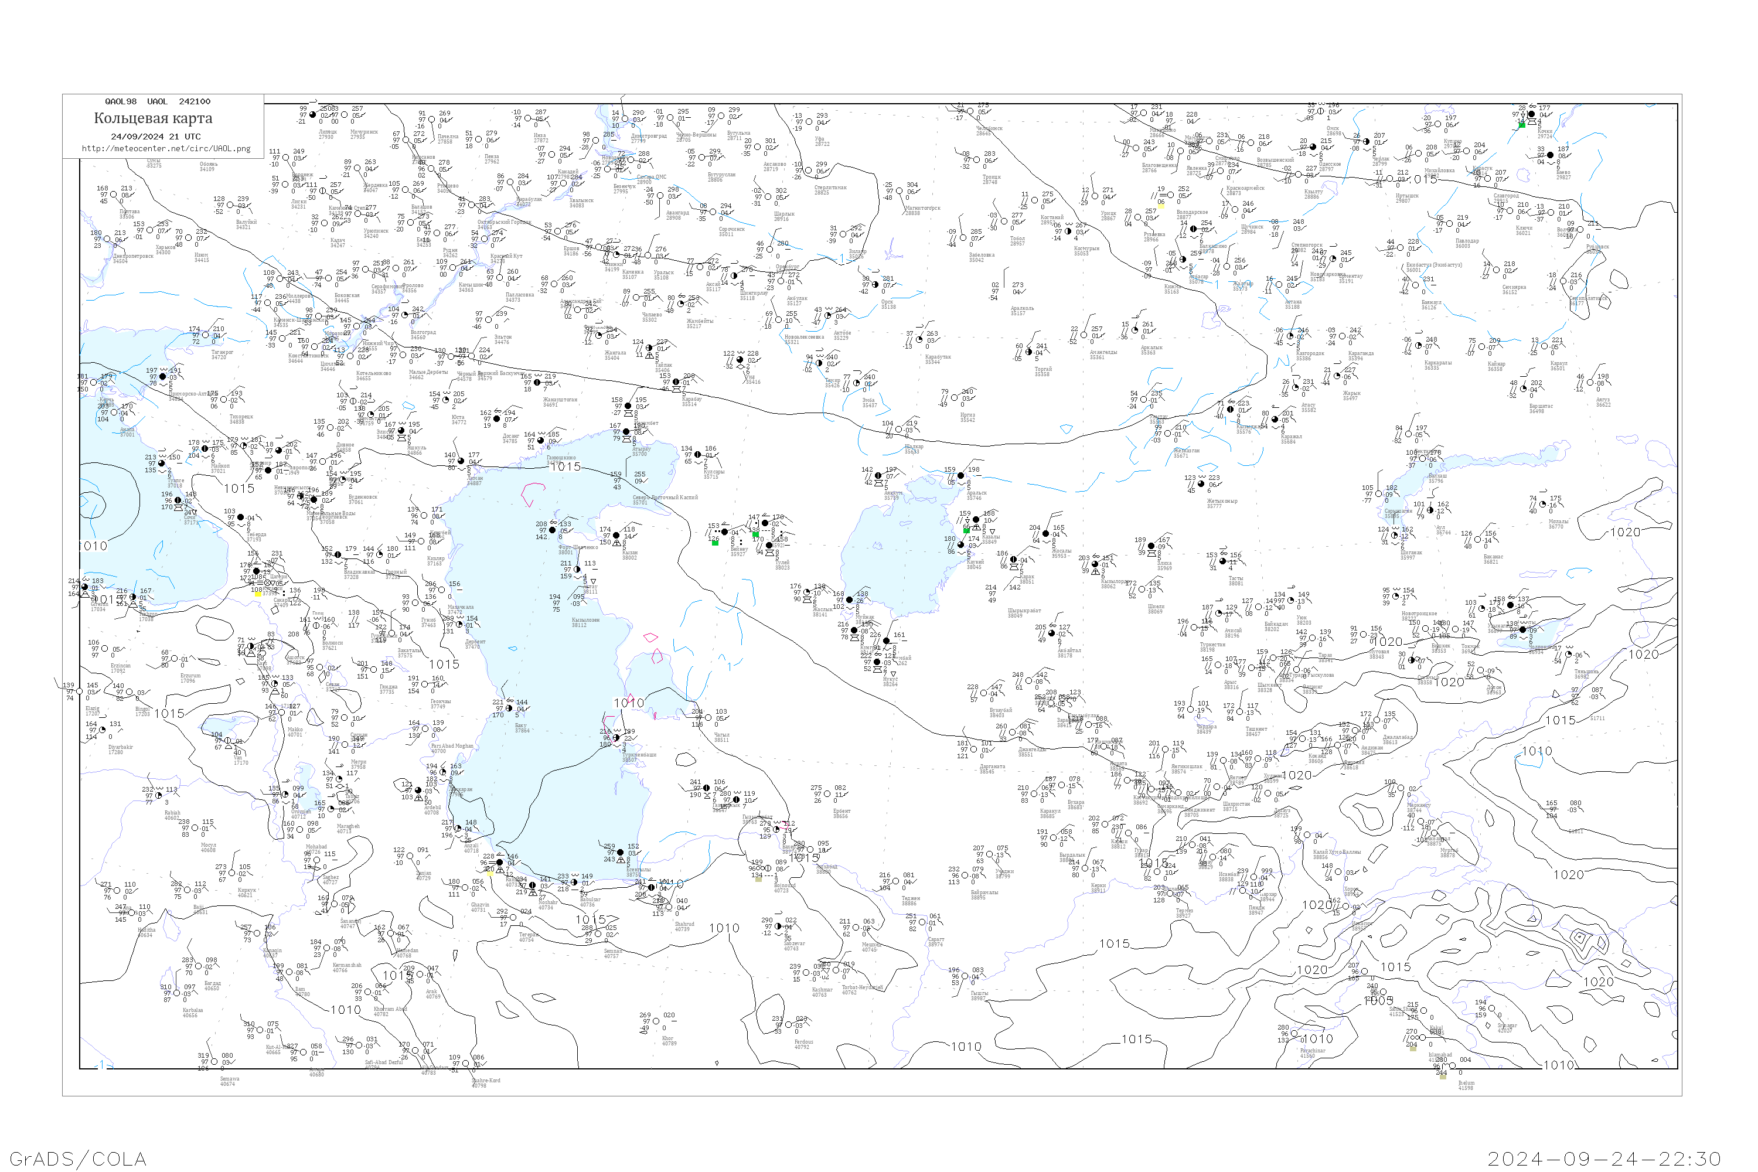
Task: Click the GrADS/COLA label at bottom left
Action: (x=78, y=1159)
